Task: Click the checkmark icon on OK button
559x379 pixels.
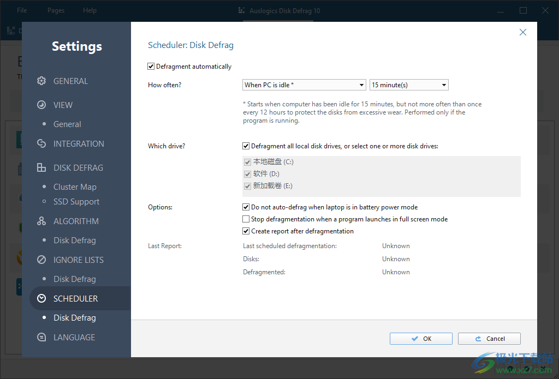Action: coord(415,339)
